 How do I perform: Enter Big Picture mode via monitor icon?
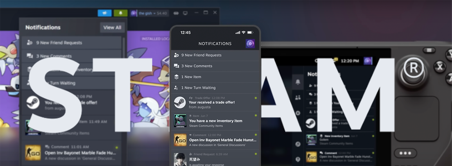(x=185, y=13)
